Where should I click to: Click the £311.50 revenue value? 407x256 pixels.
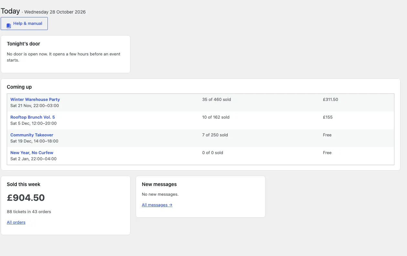point(330,100)
